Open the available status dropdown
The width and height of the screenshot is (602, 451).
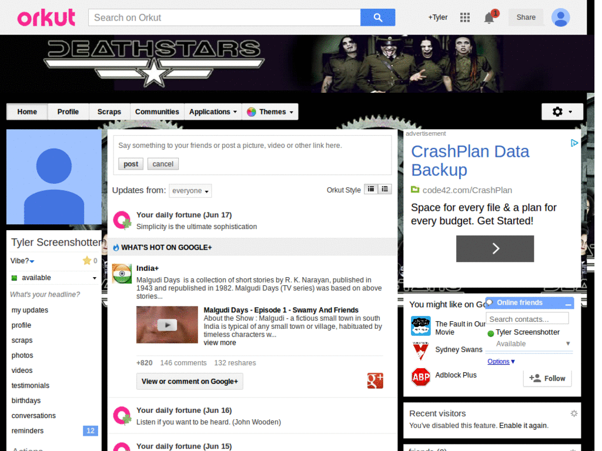click(x=54, y=278)
